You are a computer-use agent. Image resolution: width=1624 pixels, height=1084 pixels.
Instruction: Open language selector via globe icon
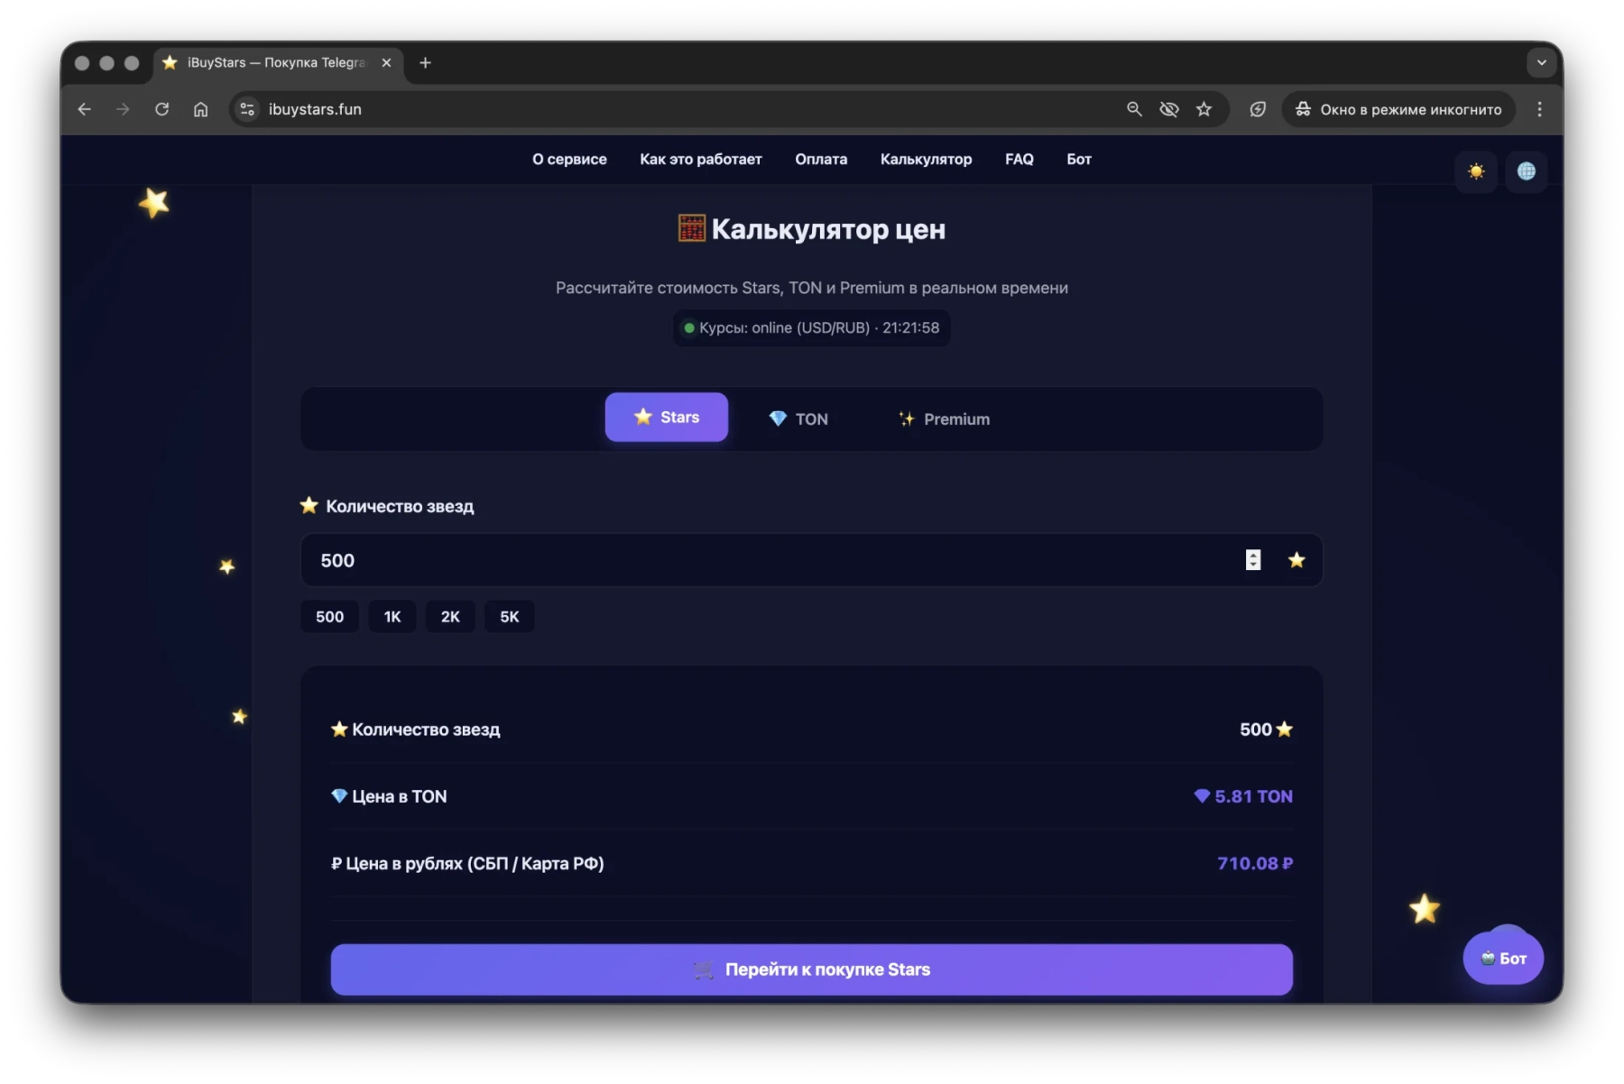pos(1527,171)
